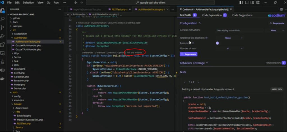Toggle primary side bar layout icon

point(241,3)
